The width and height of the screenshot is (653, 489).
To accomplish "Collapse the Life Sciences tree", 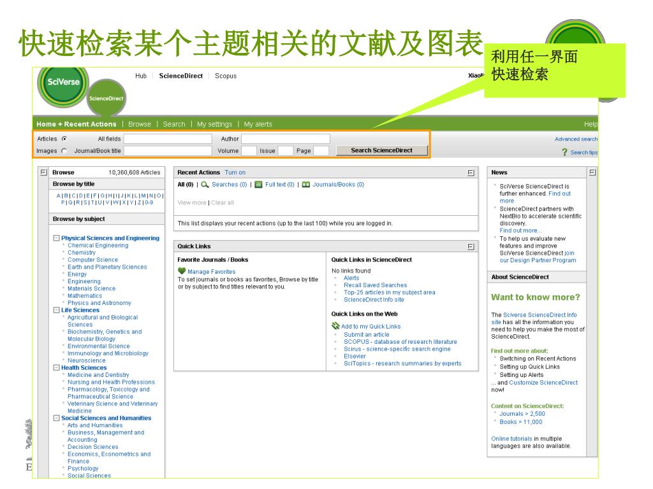I will tap(56, 310).
